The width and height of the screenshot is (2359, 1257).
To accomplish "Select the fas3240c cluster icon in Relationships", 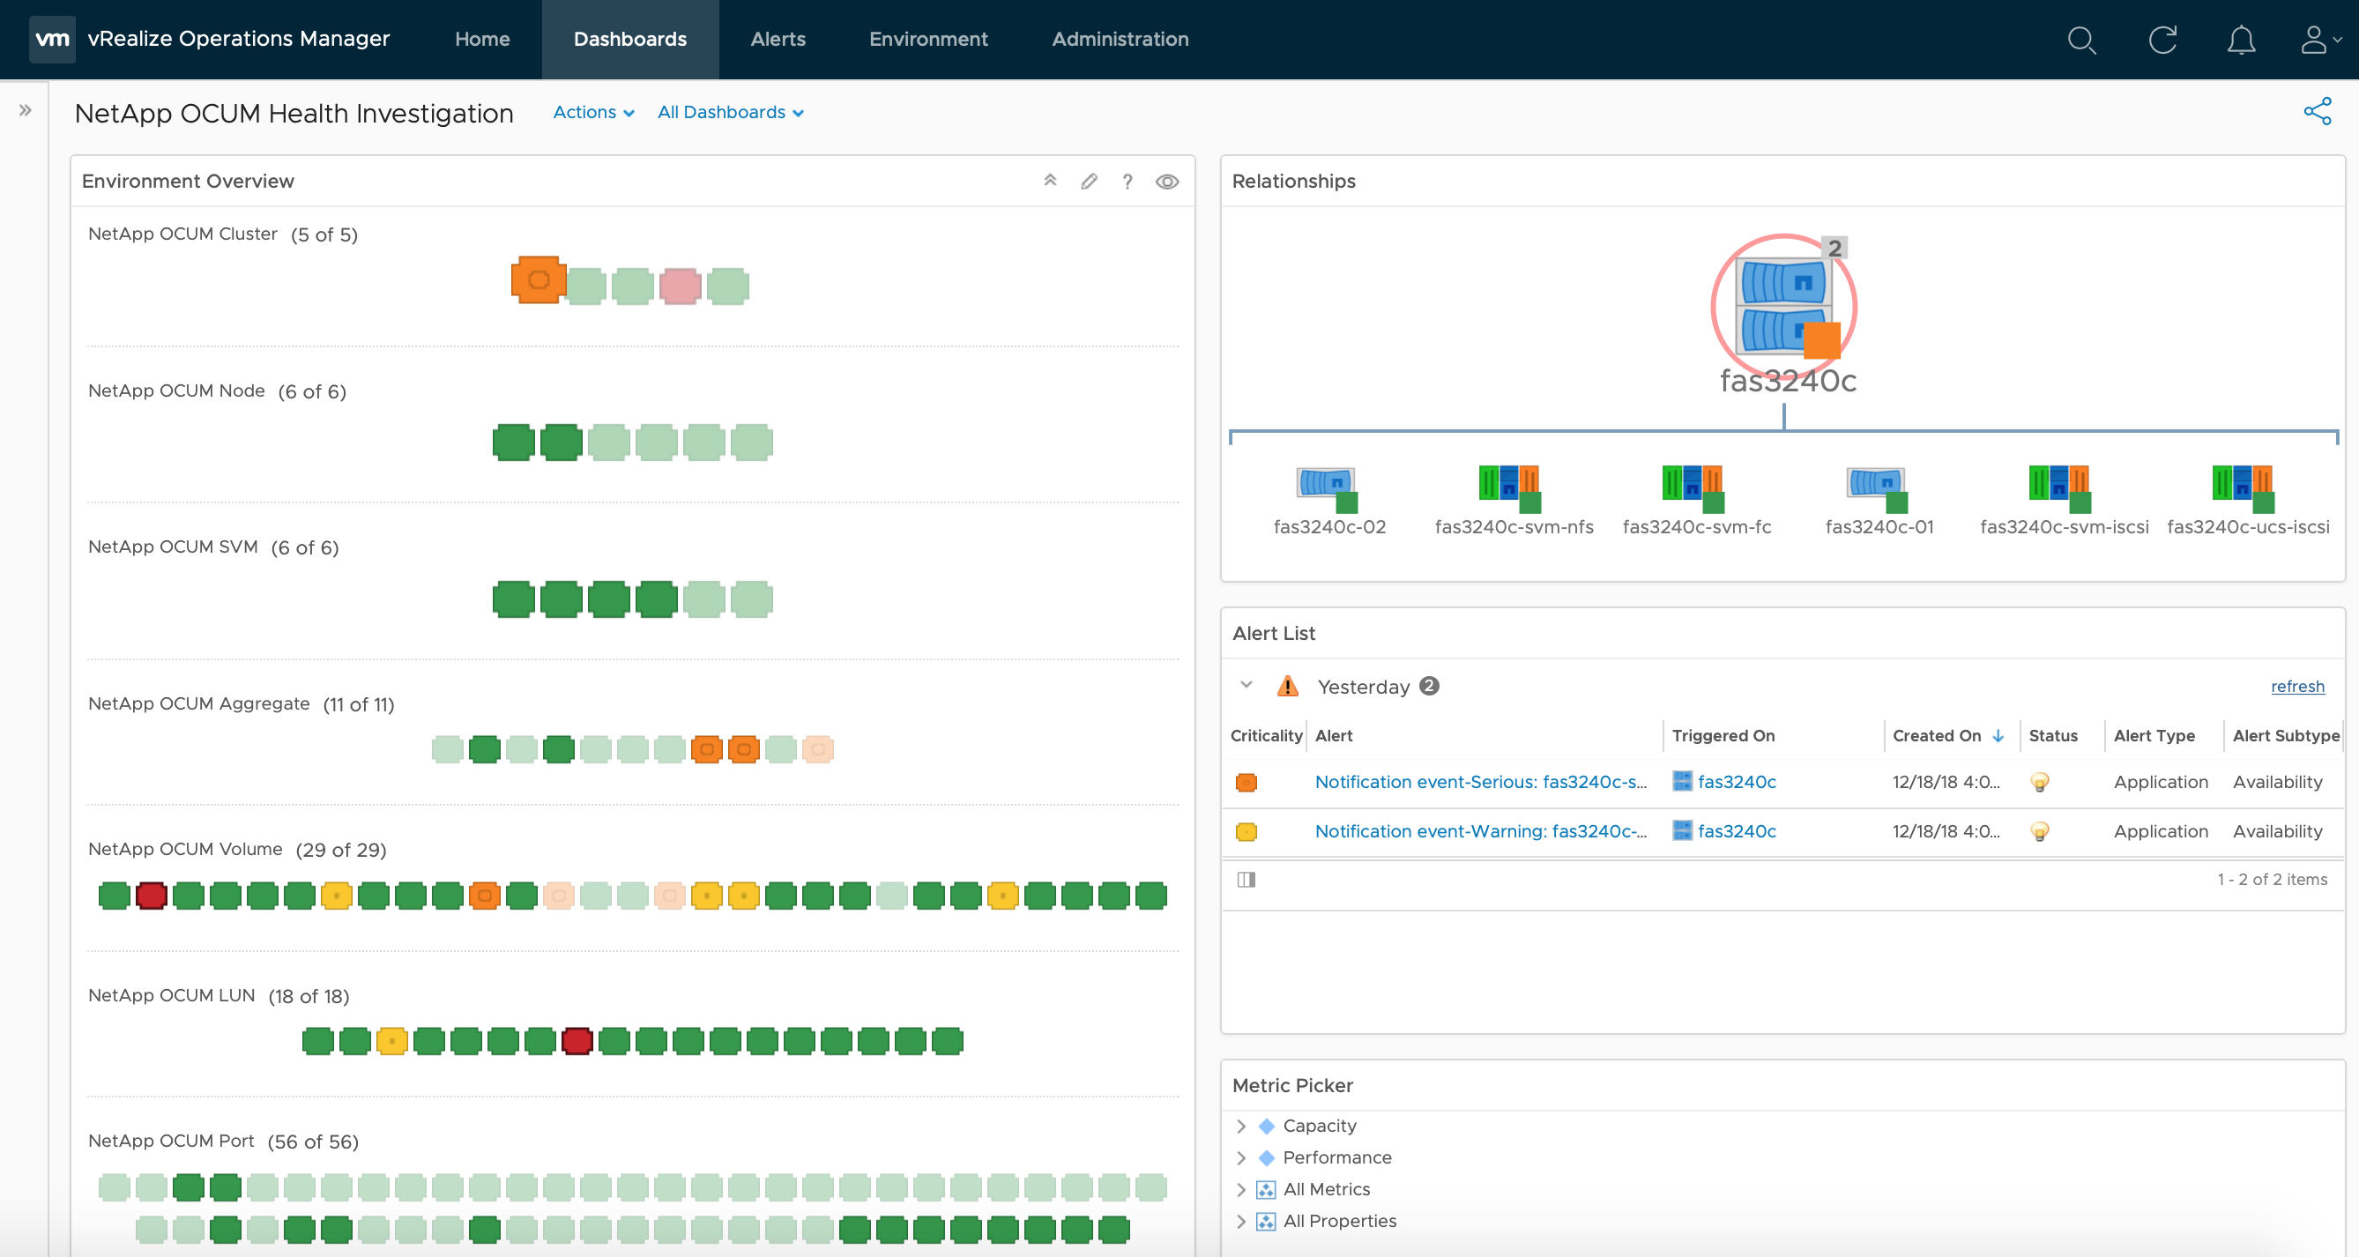I will coord(1784,307).
